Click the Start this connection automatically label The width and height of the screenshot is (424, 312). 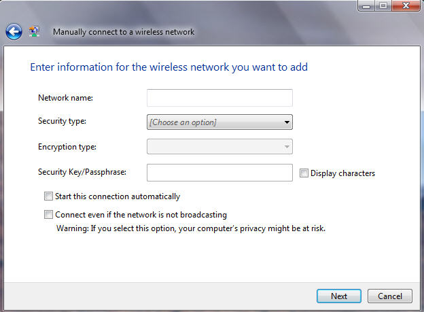118,196
